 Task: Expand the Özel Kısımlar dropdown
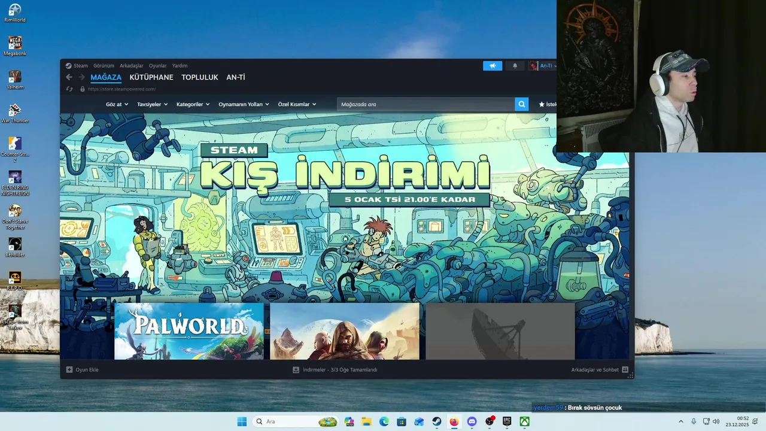coord(297,104)
